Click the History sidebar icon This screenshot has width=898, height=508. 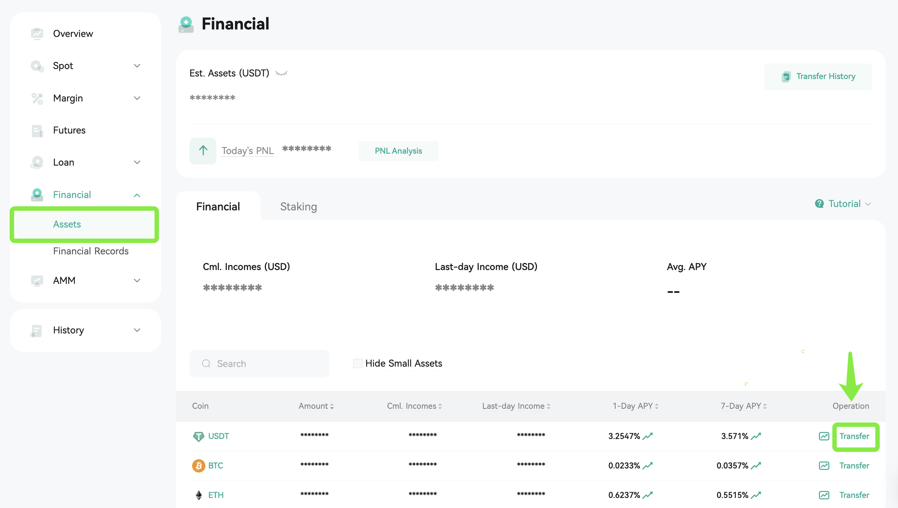click(x=36, y=330)
